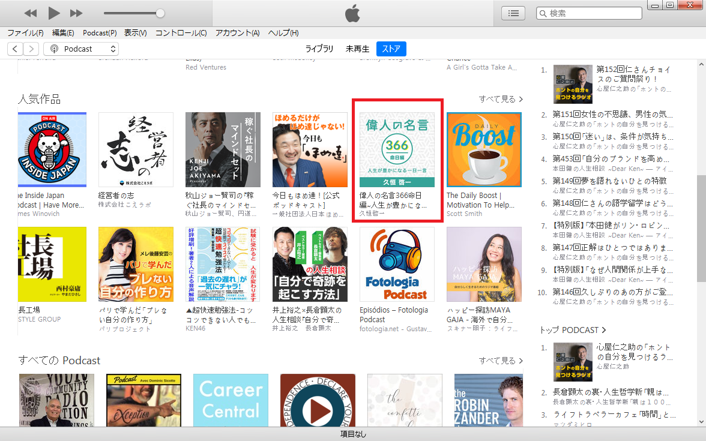Open the パリで学んだ podcast artwork
This screenshot has height=441, width=706.
tap(136, 264)
